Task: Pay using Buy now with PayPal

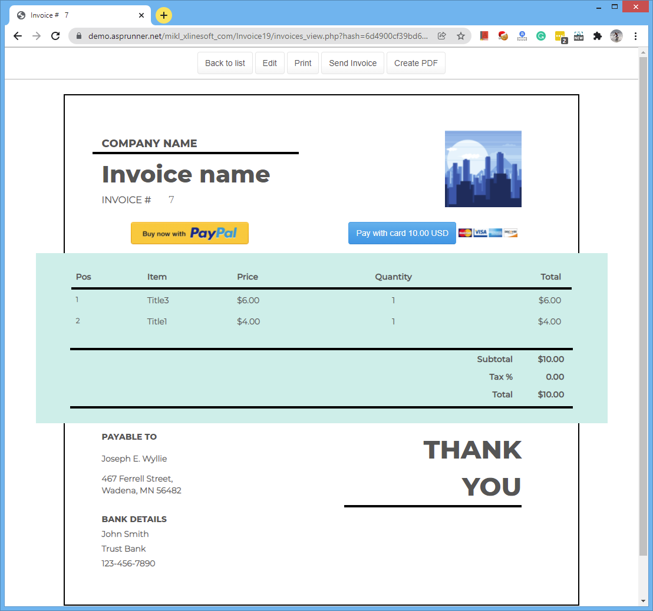Action: click(190, 233)
